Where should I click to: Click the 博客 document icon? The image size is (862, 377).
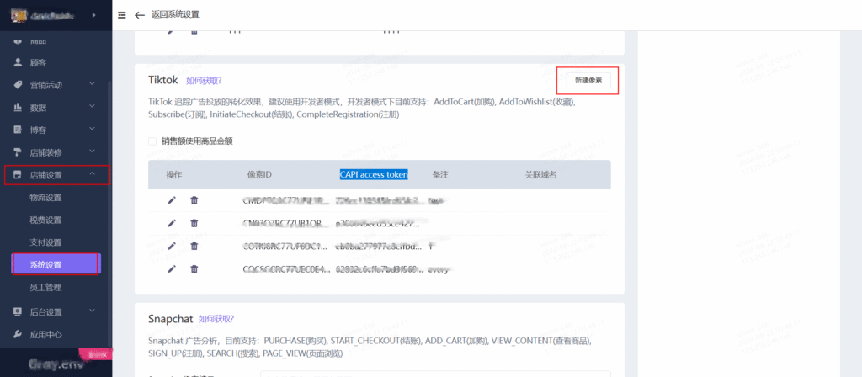point(18,130)
